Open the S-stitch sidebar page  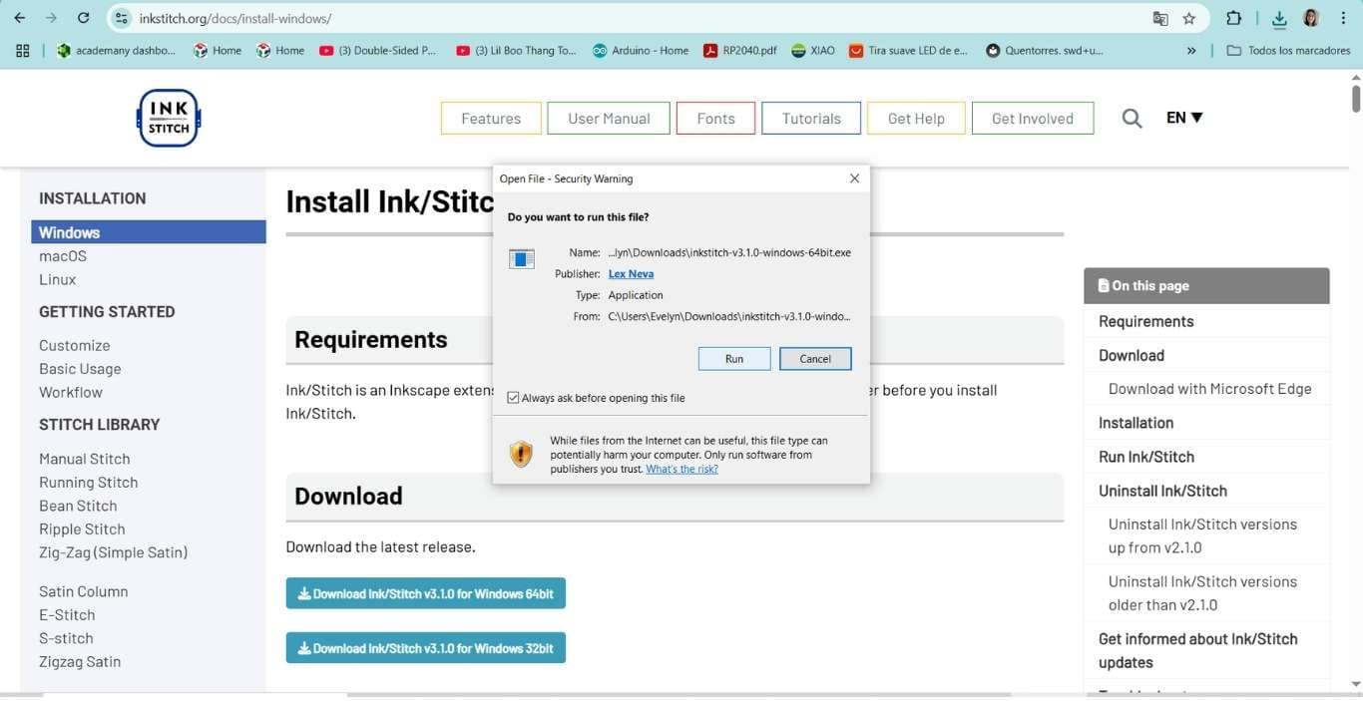[x=66, y=638]
